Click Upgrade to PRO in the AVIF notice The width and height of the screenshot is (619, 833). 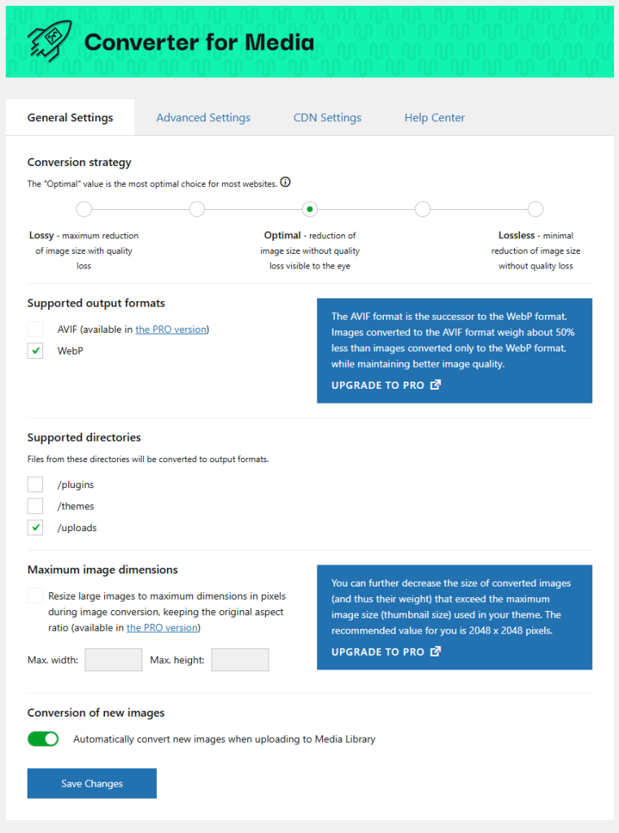point(386,385)
